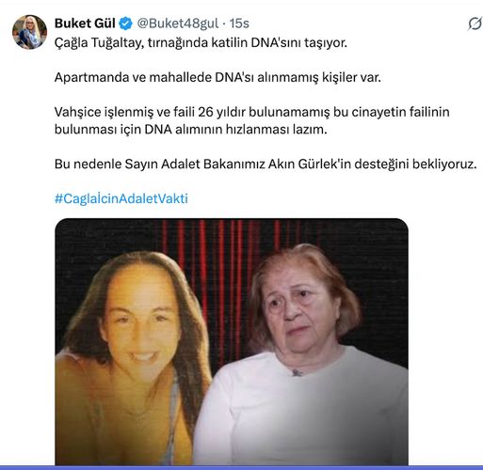Image resolution: width=483 pixels, height=470 pixels.
Task: Select the tweet line starting with Çağla Tuğaltay
Action: coord(201,43)
